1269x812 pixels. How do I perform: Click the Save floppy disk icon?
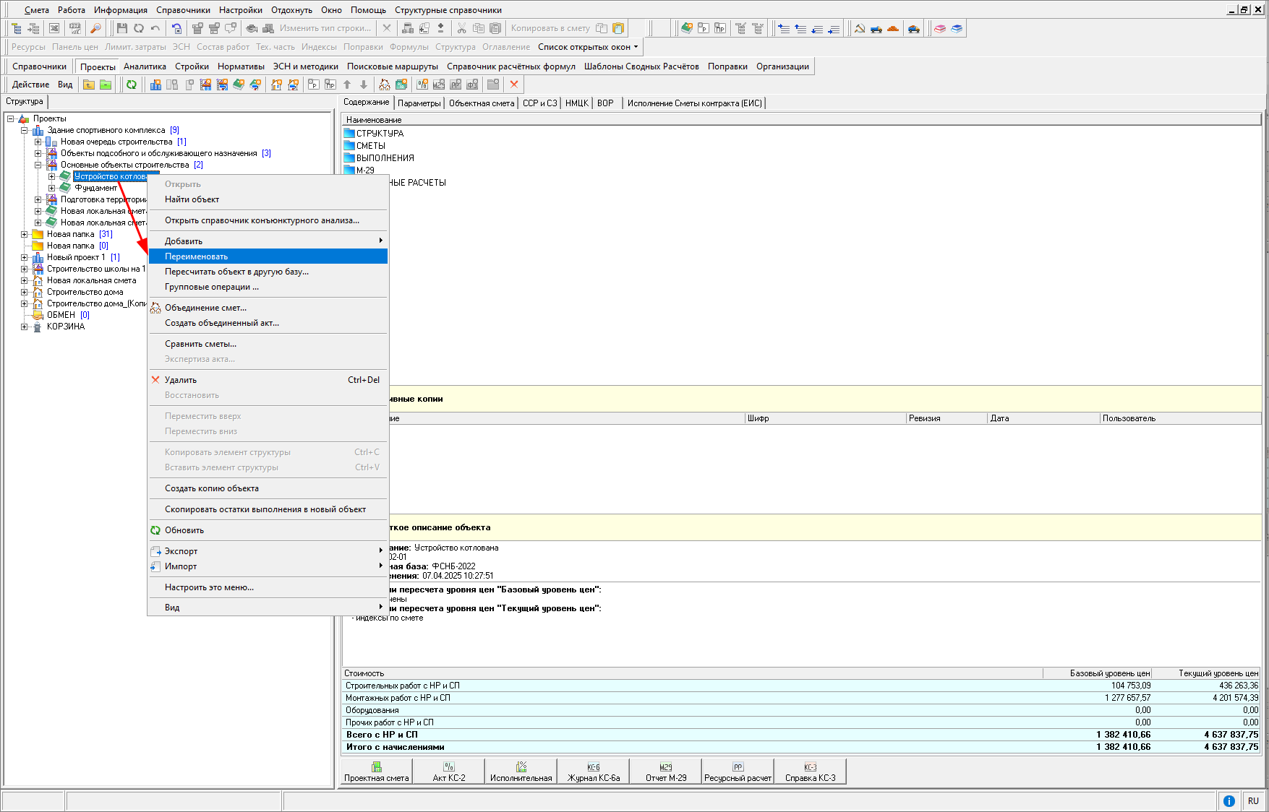121,28
